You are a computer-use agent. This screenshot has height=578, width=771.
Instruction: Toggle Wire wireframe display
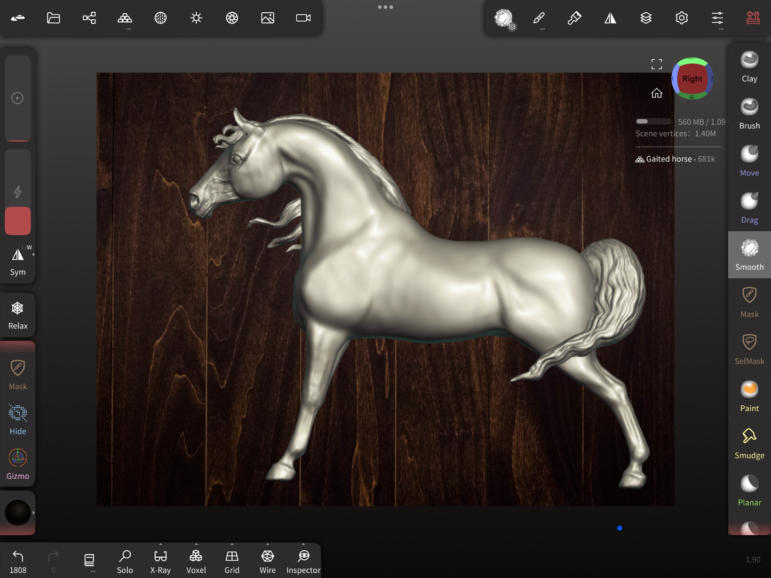click(267, 561)
